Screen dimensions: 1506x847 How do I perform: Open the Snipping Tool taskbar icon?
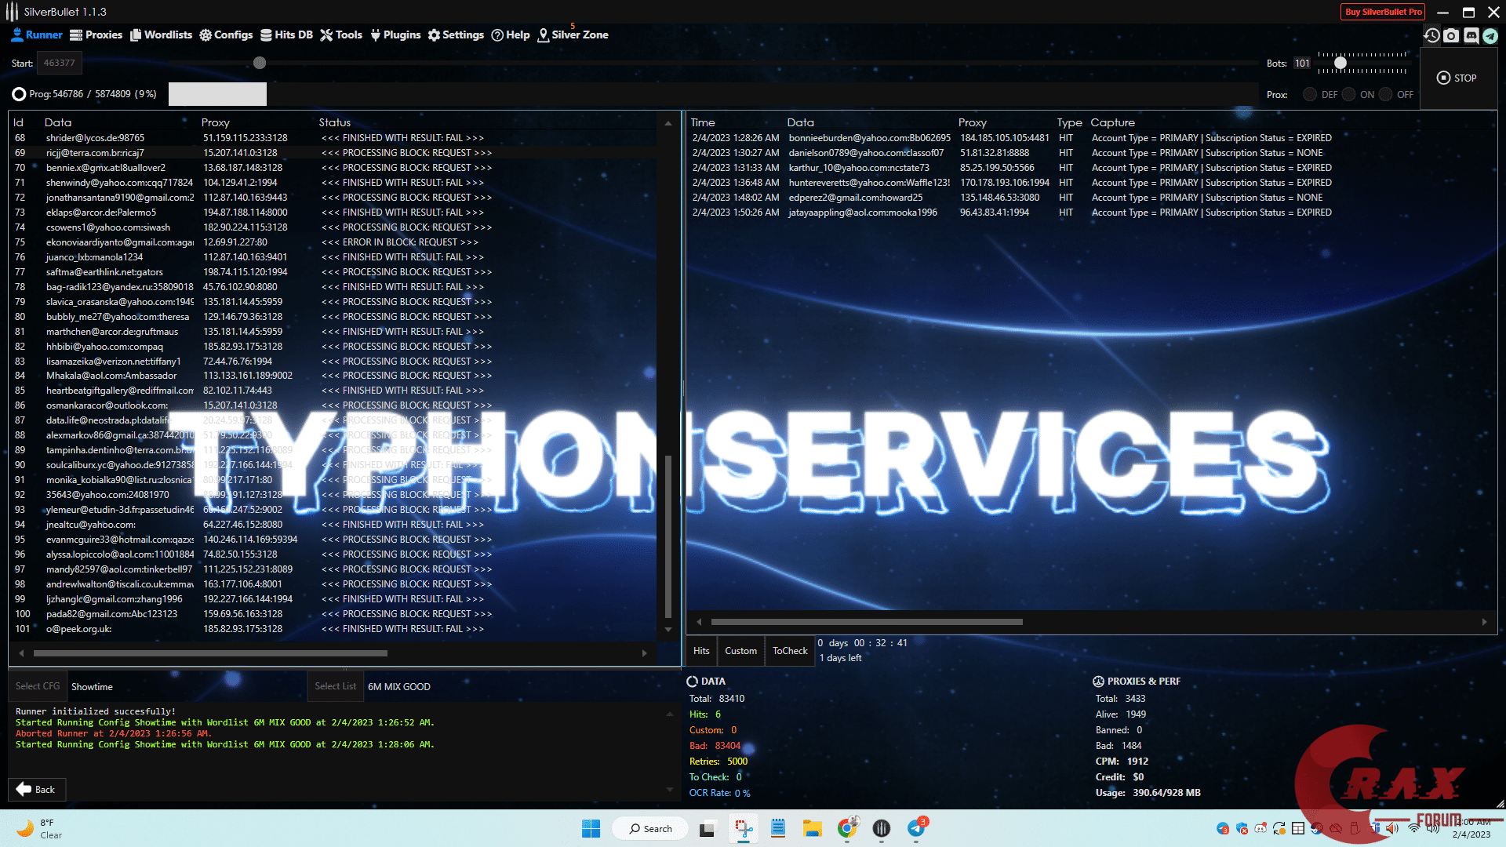[x=743, y=828]
